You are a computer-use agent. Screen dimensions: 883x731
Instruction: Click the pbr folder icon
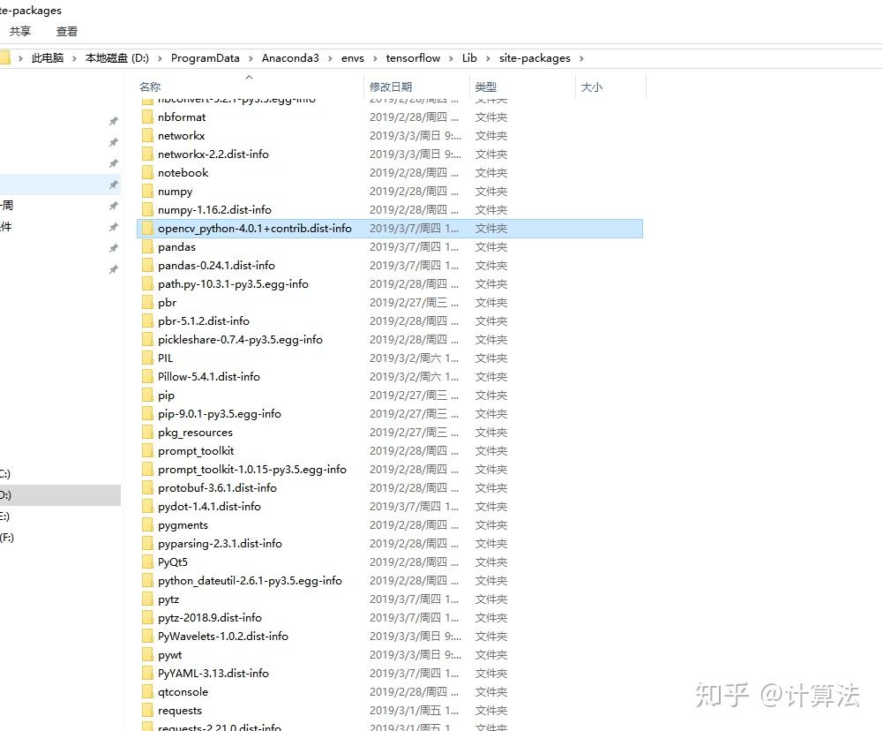click(147, 302)
